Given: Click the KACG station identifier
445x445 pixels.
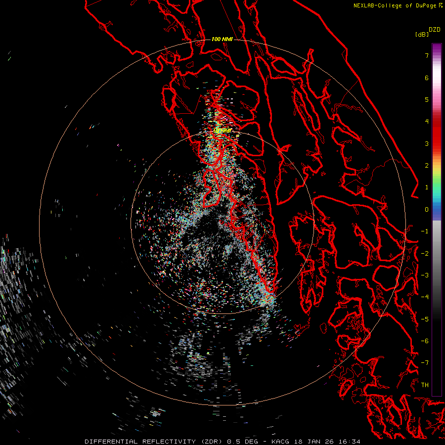Looking at the screenshot, I should pos(281,442).
